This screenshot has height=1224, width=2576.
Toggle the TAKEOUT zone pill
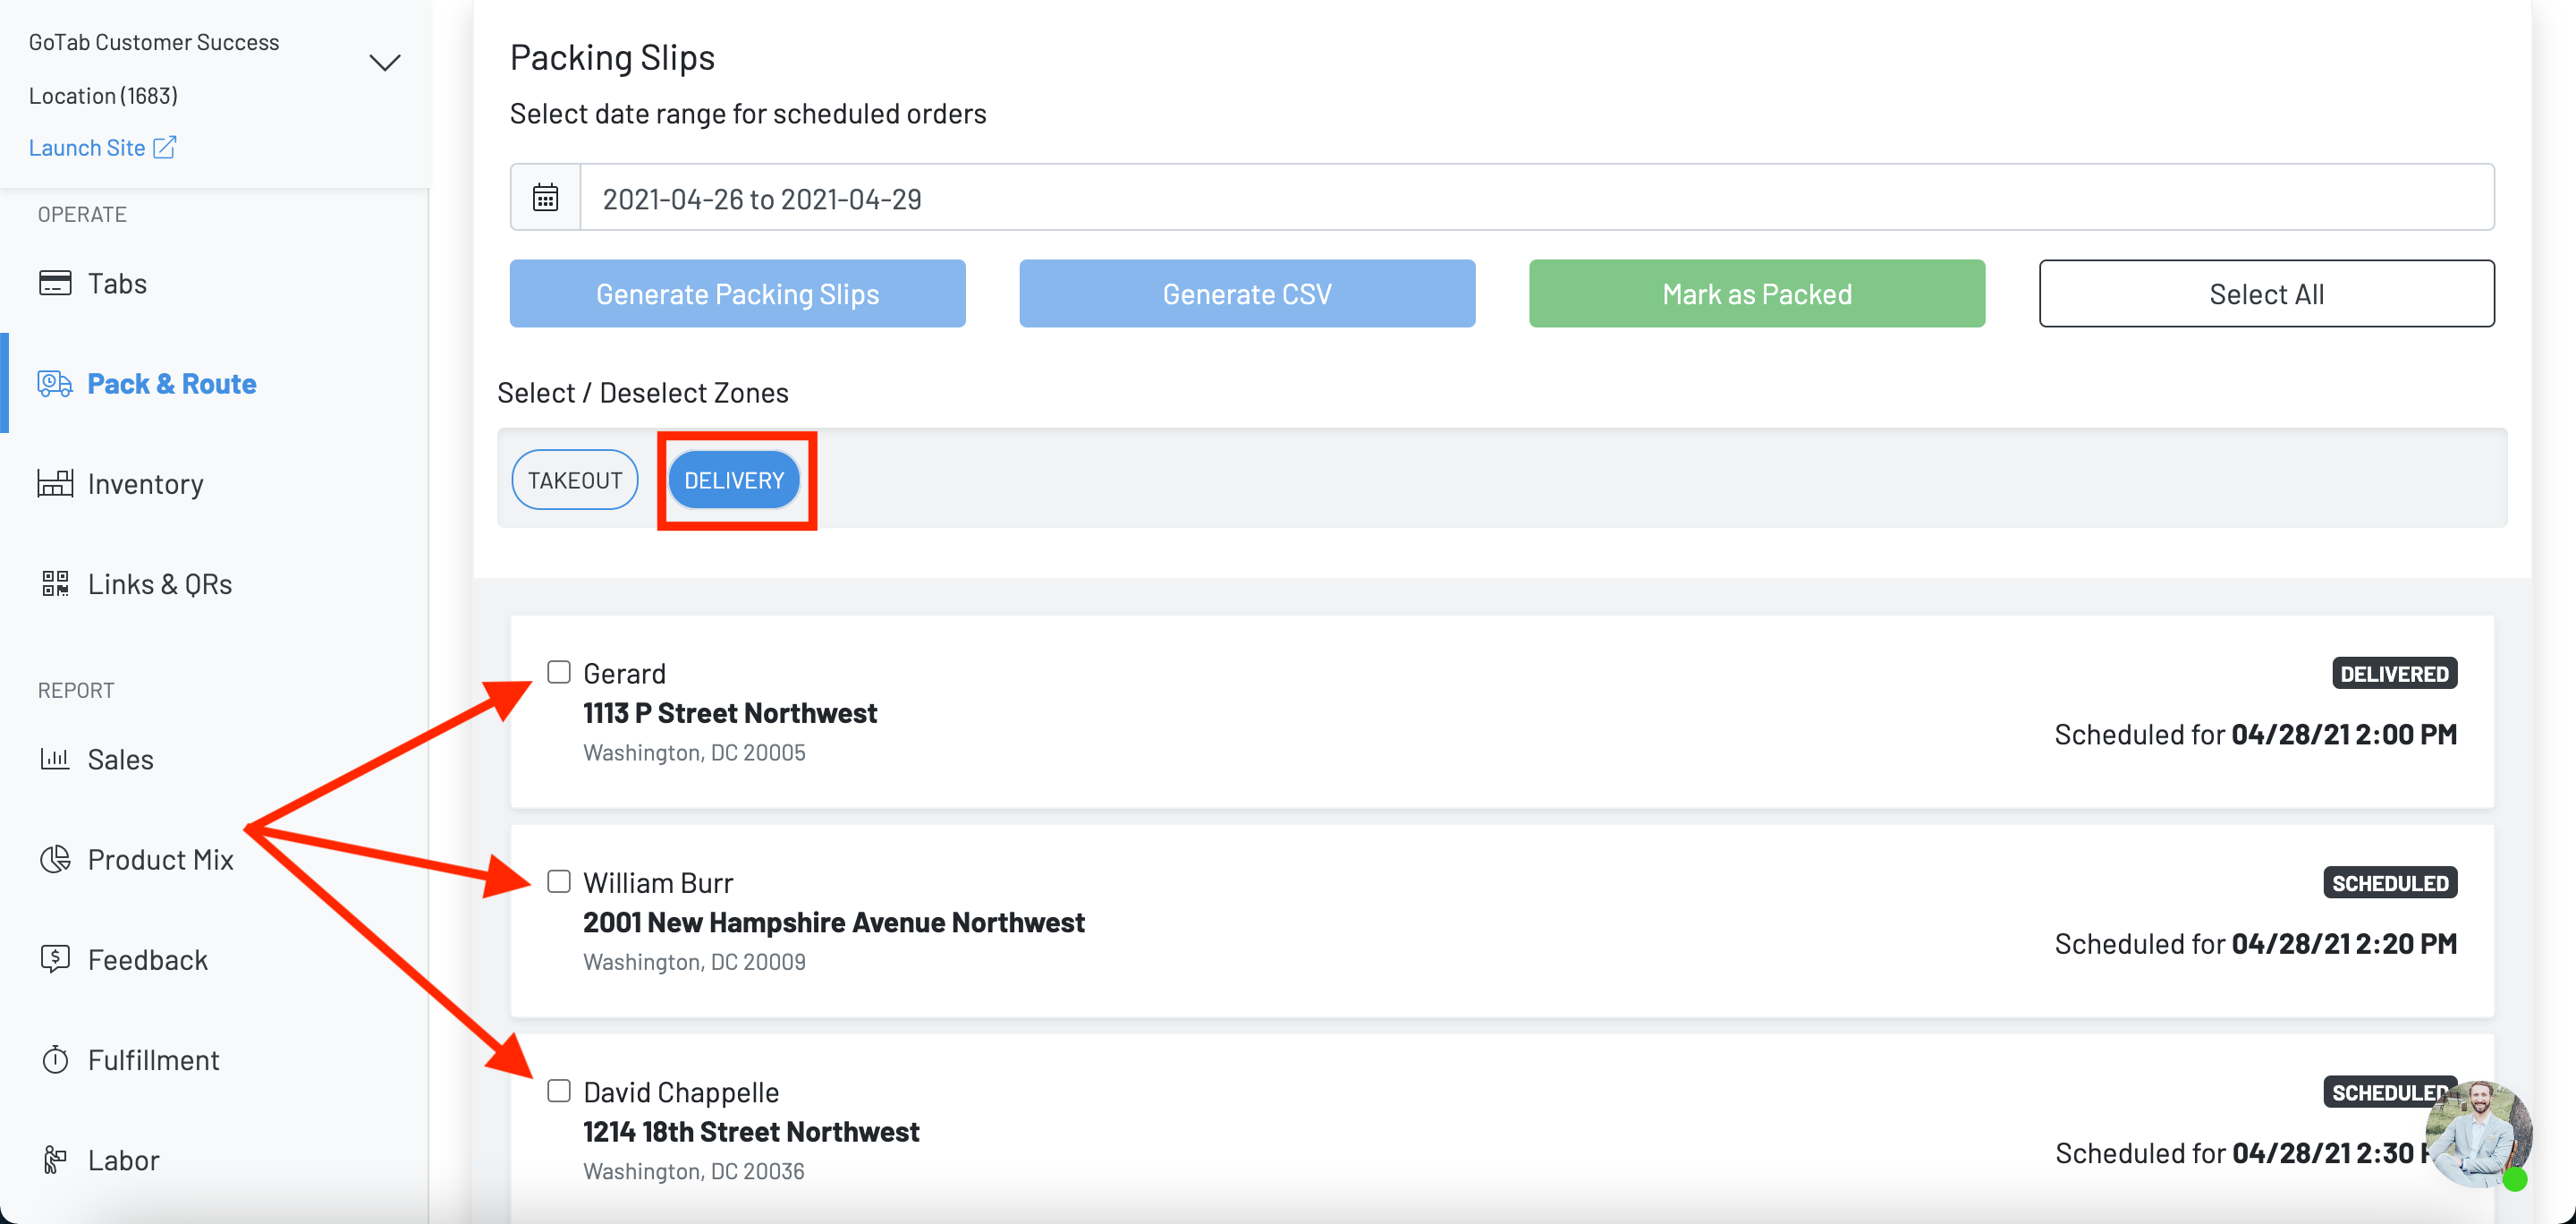(x=575, y=480)
